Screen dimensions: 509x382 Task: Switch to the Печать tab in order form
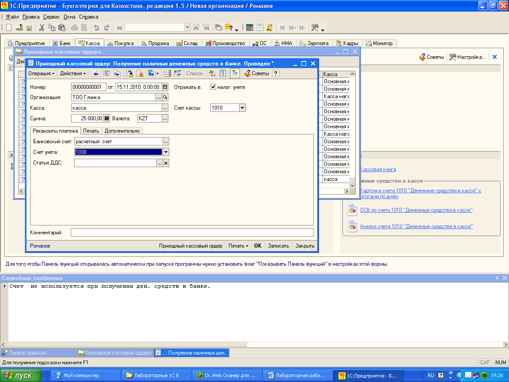(x=91, y=131)
